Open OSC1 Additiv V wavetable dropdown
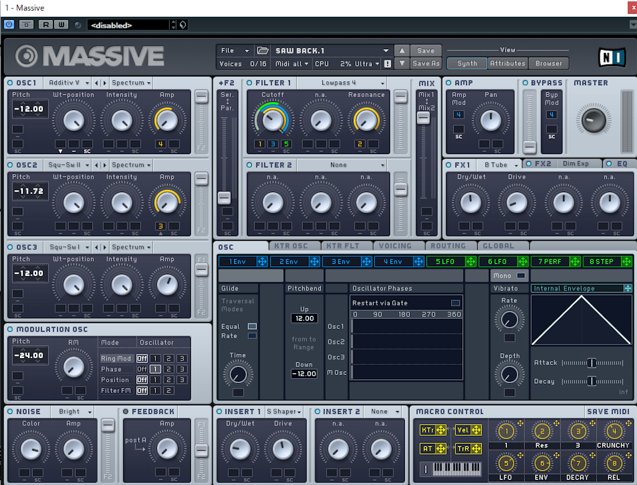637x485 pixels. tap(67, 83)
